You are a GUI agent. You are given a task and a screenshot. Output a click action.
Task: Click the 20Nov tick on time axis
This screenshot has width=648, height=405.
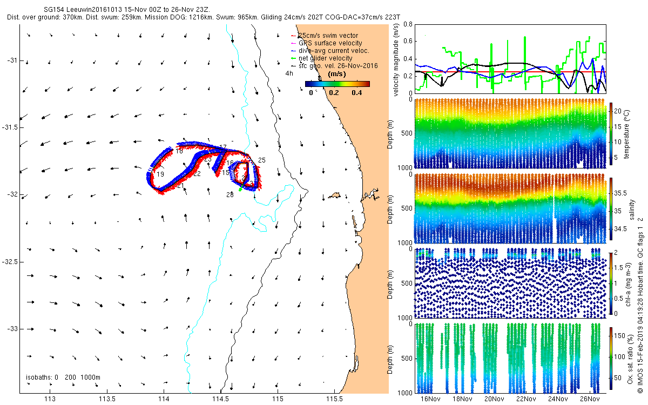(x=494, y=399)
